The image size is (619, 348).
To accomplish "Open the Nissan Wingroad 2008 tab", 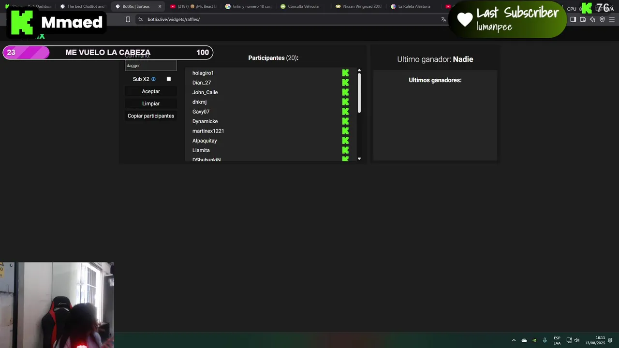I will [359, 6].
